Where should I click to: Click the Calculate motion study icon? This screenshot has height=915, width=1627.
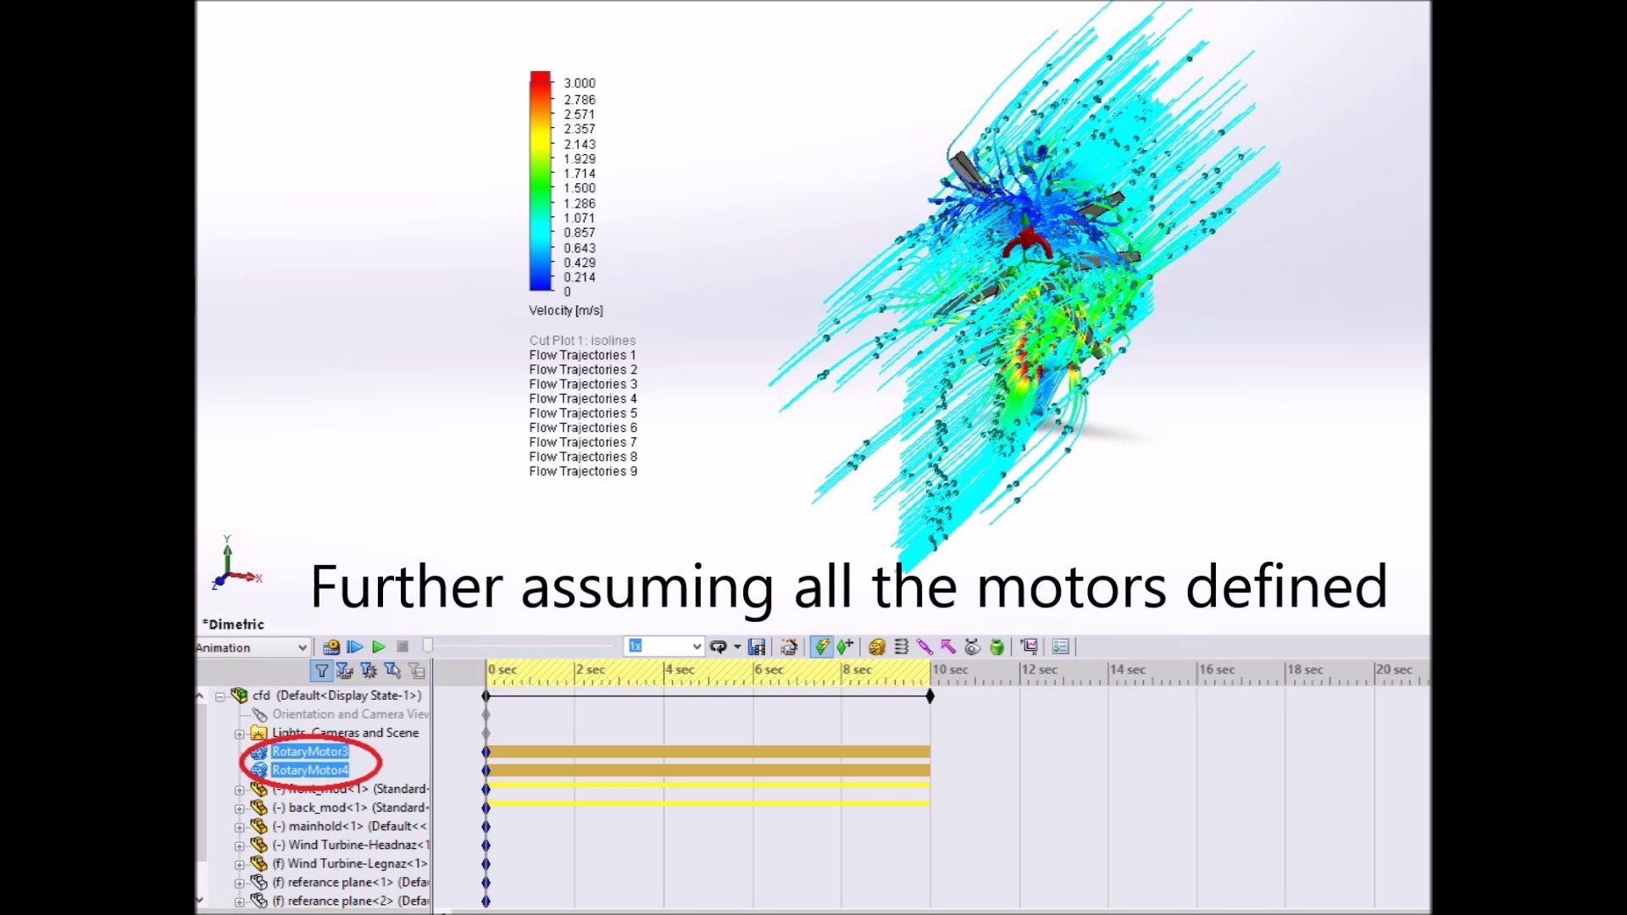coord(330,647)
